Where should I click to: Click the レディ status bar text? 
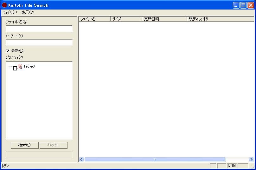(5, 166)
